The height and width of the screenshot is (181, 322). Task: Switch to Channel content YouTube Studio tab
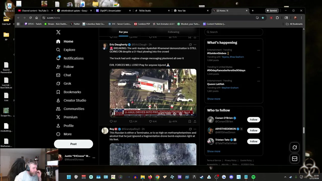[x=35, y=11]
